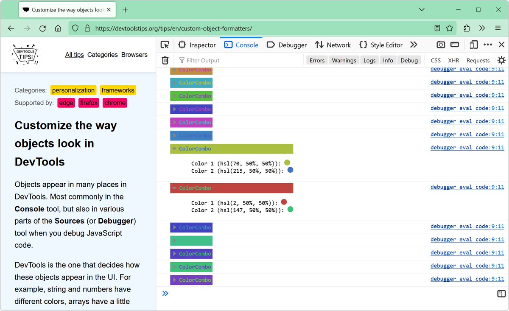The height and width of the screenshot is (311, 509).
Task: Toggle the Errors filter
Action: tap(317, 60)
